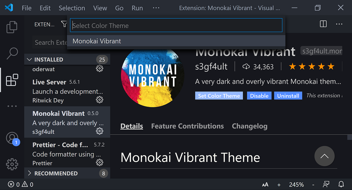Switch to the Changelog tab
This screenshot has width=352, height=190.
tap(250, 126)
